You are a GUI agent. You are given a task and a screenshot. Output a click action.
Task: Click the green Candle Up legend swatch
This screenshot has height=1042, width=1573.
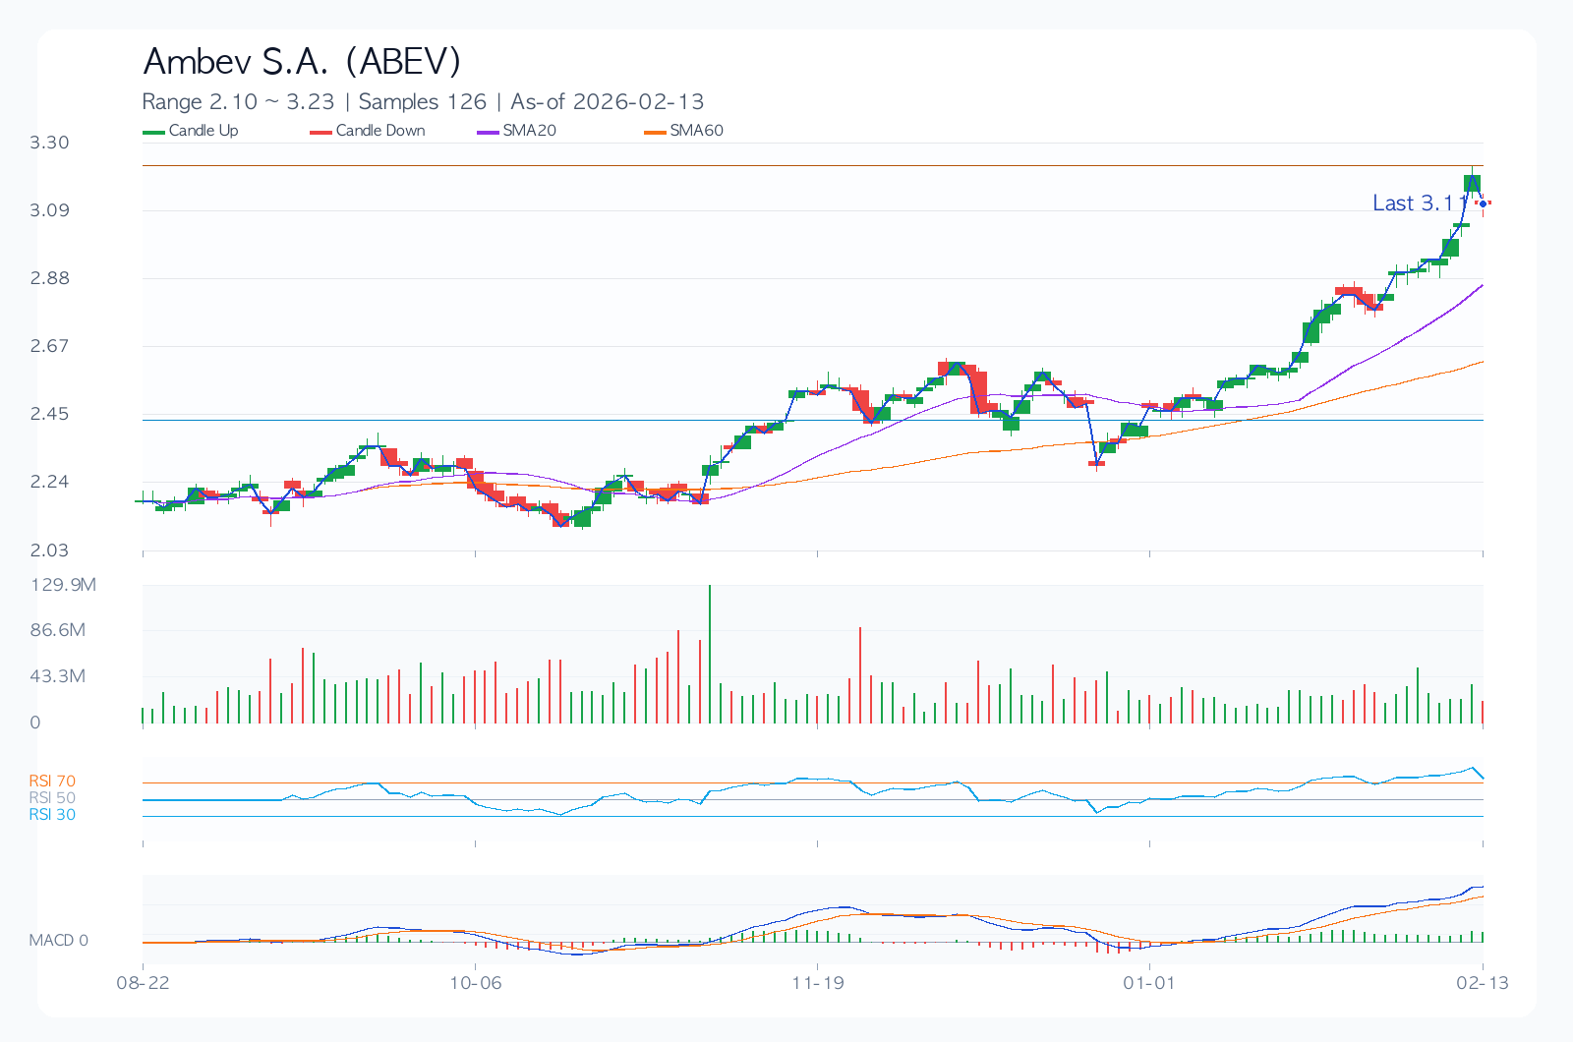[154, 132]
